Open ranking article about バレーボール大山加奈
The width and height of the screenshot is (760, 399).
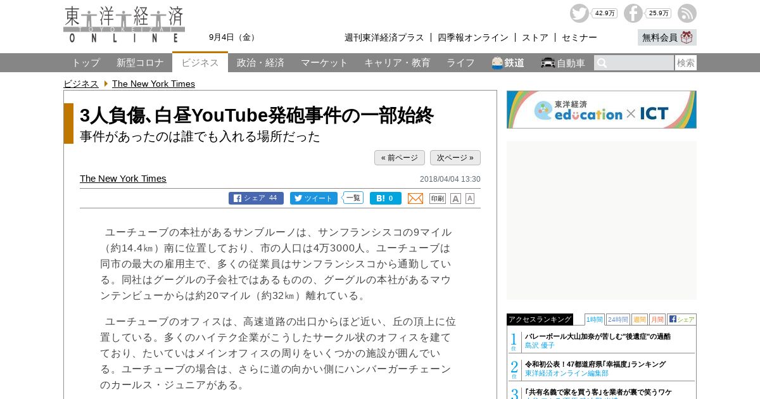[597, 336]
